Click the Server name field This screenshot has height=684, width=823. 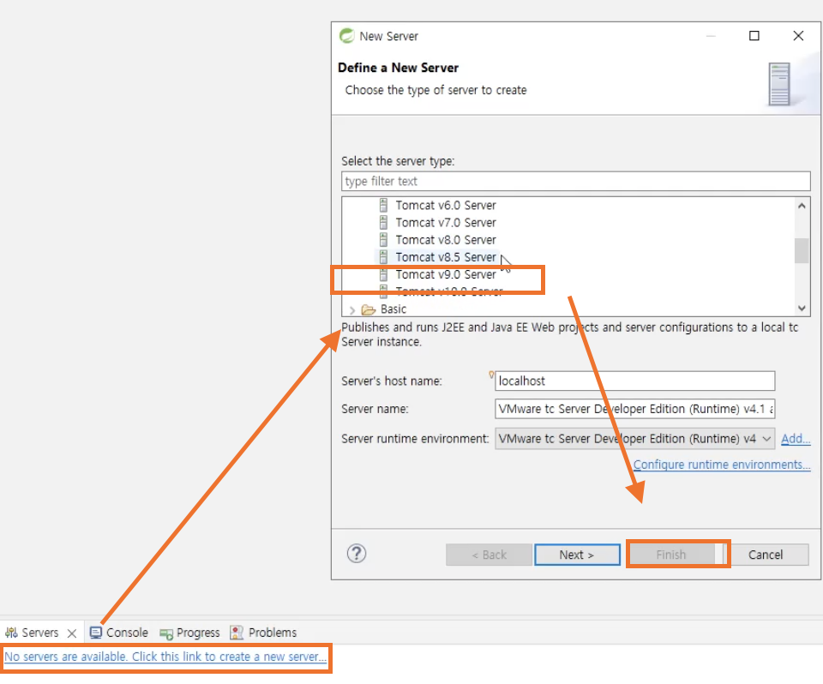(634, 408)
